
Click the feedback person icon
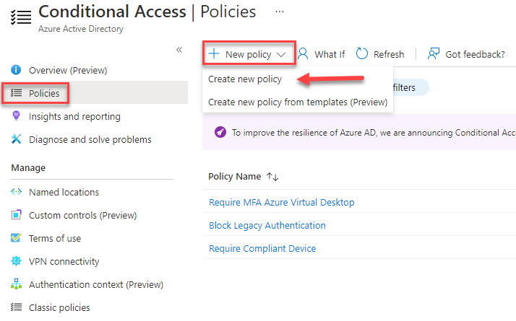pos(434,53)
